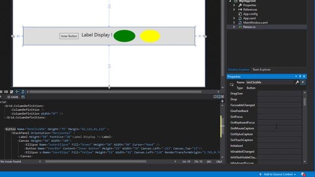Click the GotFocus event handler field
Image resolution: width=315 pixels, height=177 pixels.
pyautogui.click(x=280, y=117)
